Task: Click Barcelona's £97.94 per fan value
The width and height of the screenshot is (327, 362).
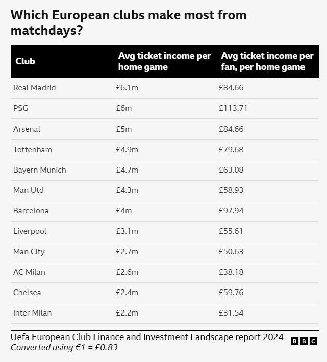Action: [x=231, y=211]
